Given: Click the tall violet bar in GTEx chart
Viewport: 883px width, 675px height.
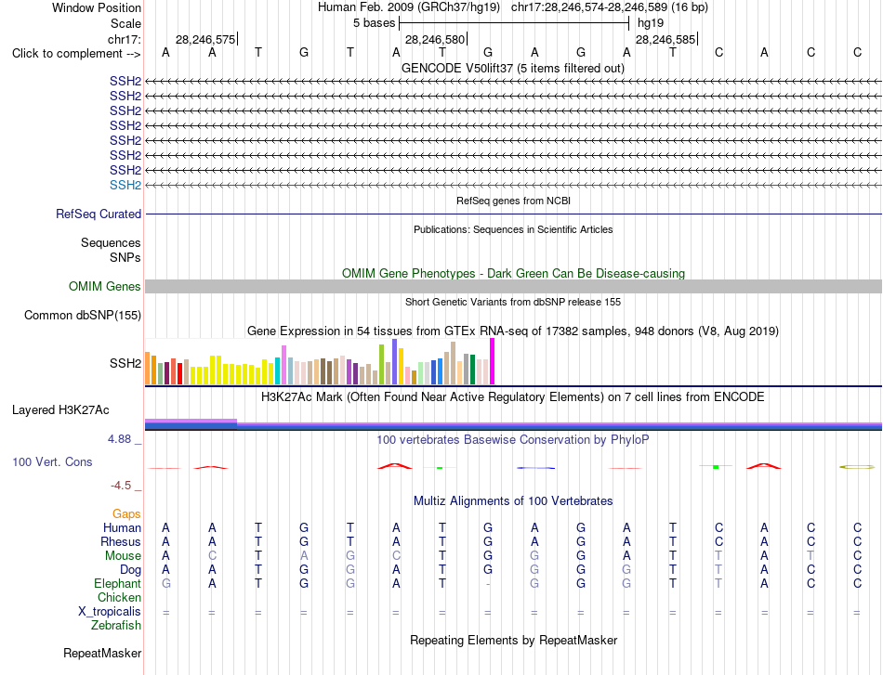Looking at the screenshot, I should click(x=395, y=362).
